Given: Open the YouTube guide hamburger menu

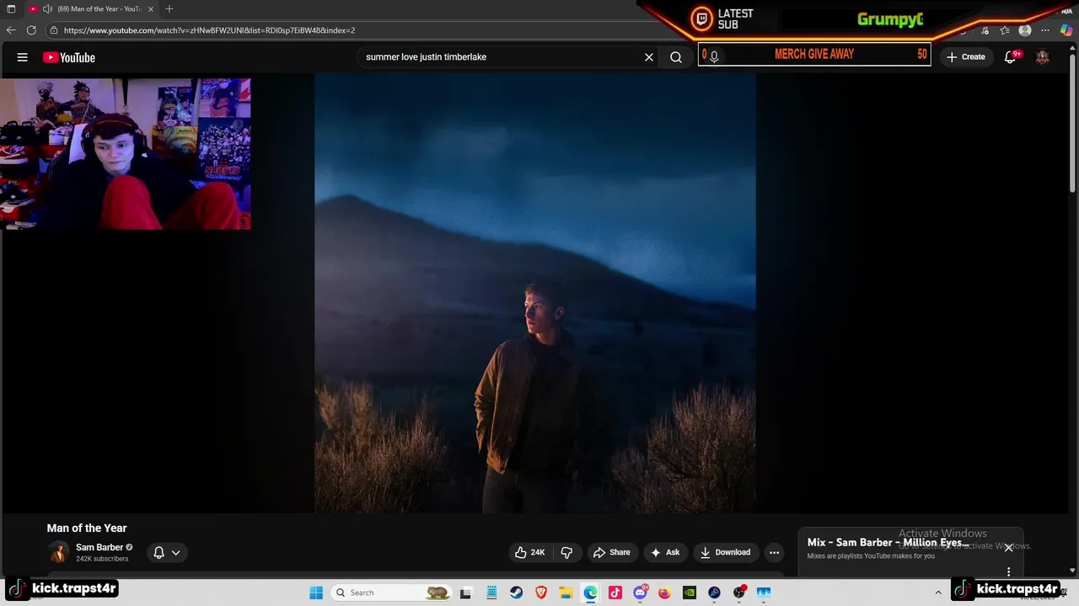Looking at the screenshot, I should pyautogui.click(x=23, y=57).
